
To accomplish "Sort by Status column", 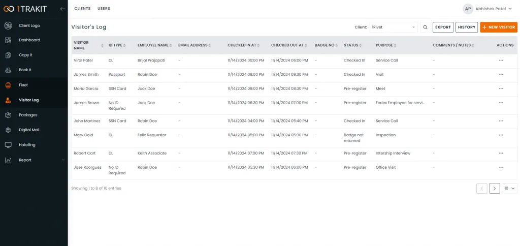I will coord(361,45).
